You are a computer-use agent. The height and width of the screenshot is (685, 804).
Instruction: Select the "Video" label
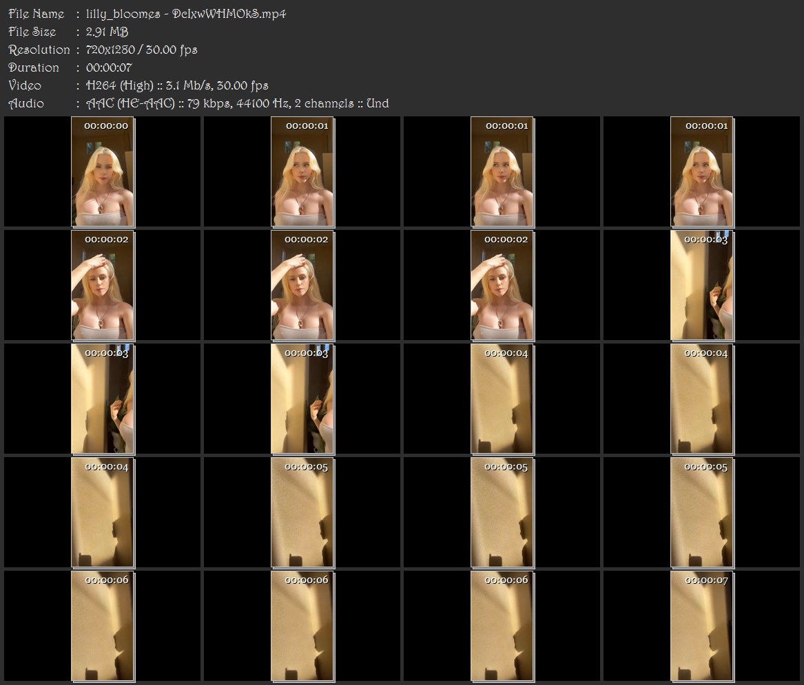(x=25, y=85)
